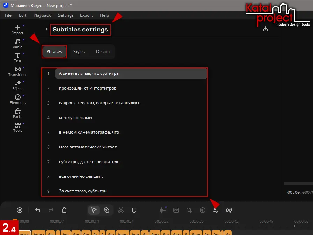
Task: Enable the pointer selection tool
Action: 94,210
